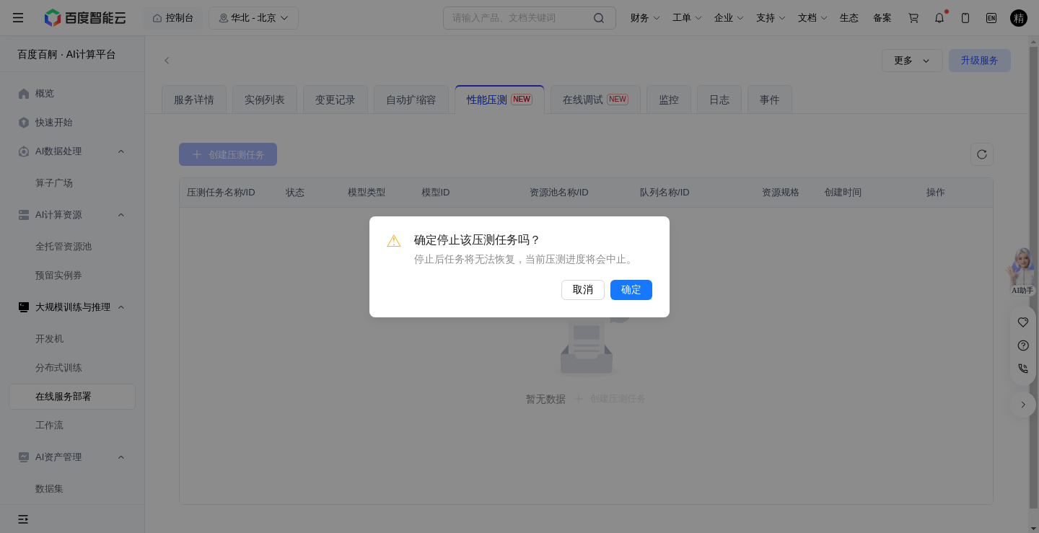Open the user avatar menu
Image resolution: width=1039 pixels, height=533 pixels.
pyautogui.click(x=1018, y=18)
